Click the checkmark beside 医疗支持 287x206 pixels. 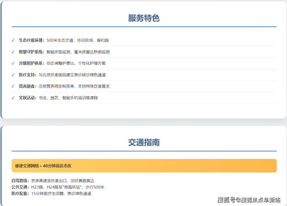14,74
